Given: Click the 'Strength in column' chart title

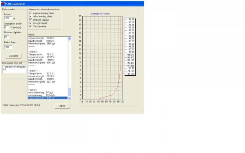Looking at the screenshot, I should tap(101, 13).
